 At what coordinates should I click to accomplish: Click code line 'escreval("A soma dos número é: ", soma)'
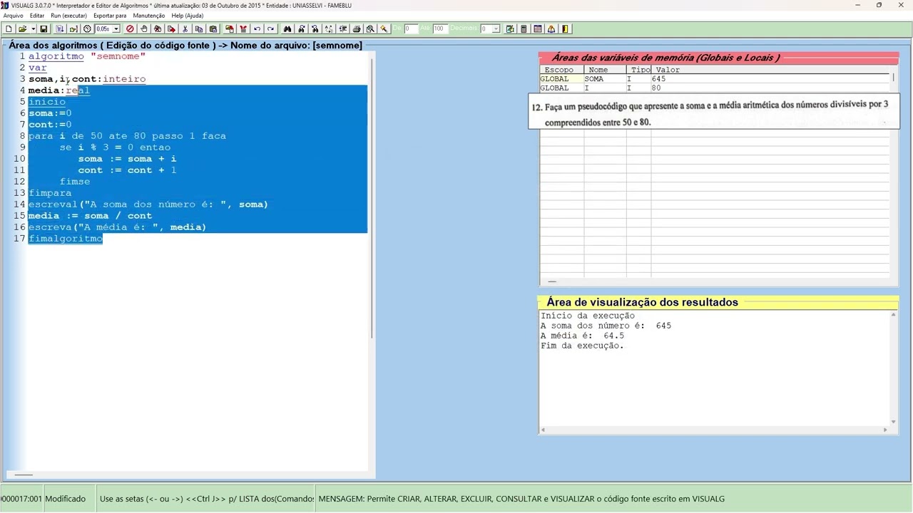point(148,204)
